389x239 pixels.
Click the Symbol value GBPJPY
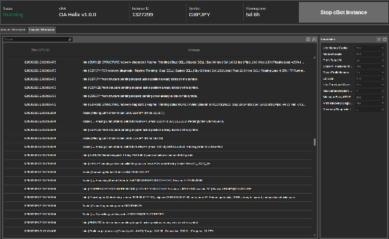click(x=200, y=15)
